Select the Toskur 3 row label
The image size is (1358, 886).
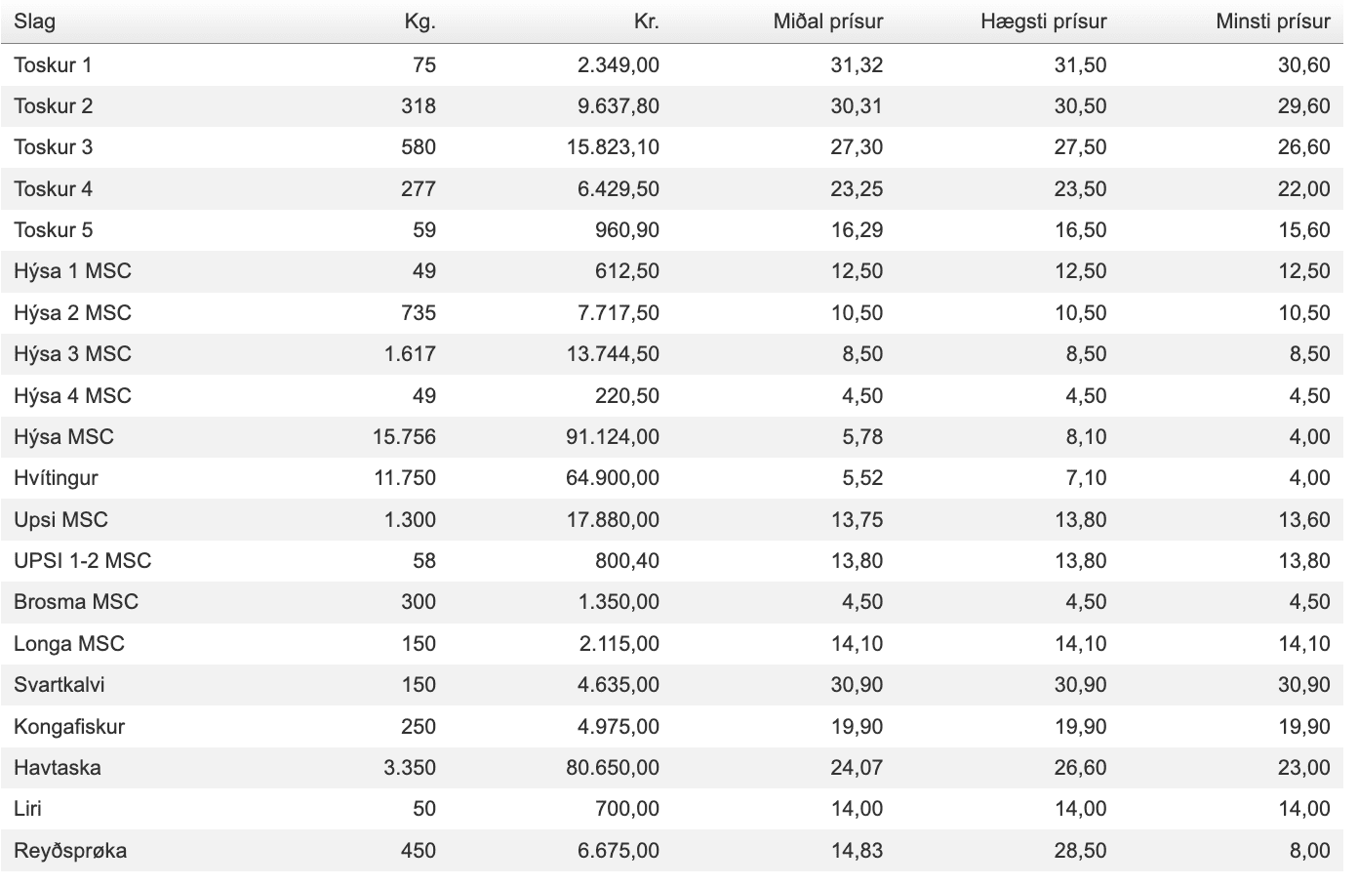53,147
